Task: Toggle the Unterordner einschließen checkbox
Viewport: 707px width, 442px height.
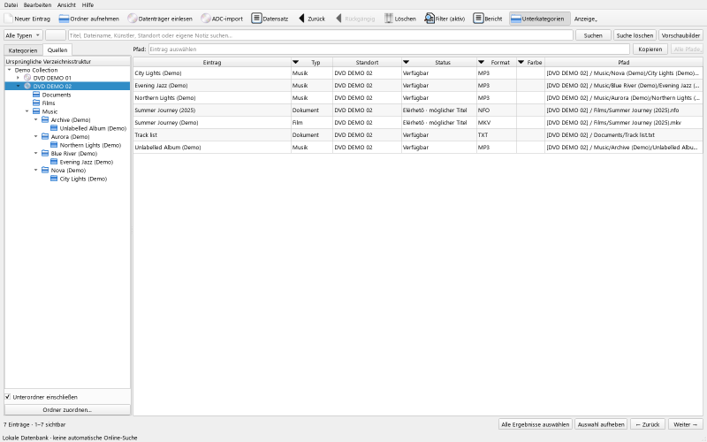Action: point(8,397)
